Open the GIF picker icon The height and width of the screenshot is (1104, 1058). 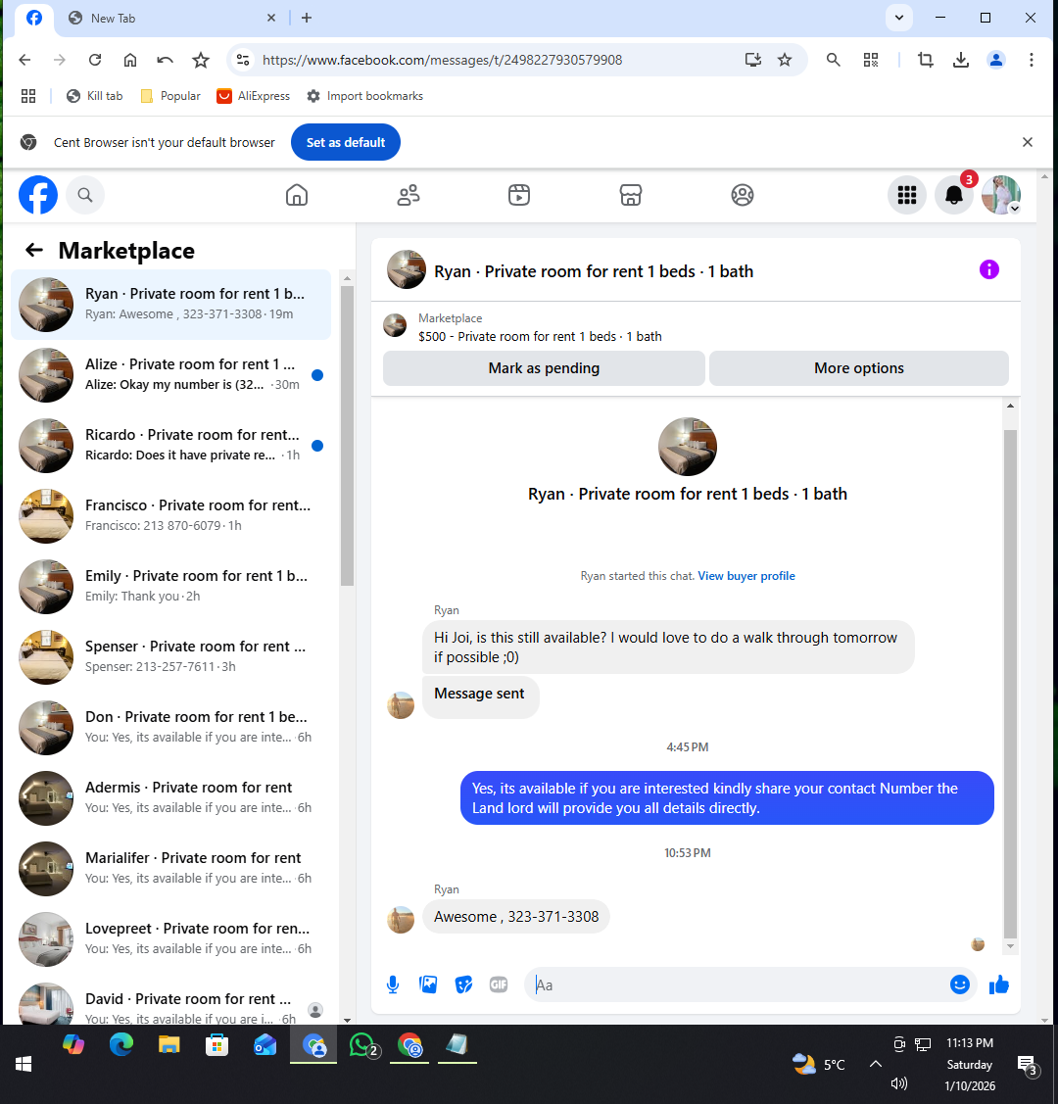coord(499,984)
